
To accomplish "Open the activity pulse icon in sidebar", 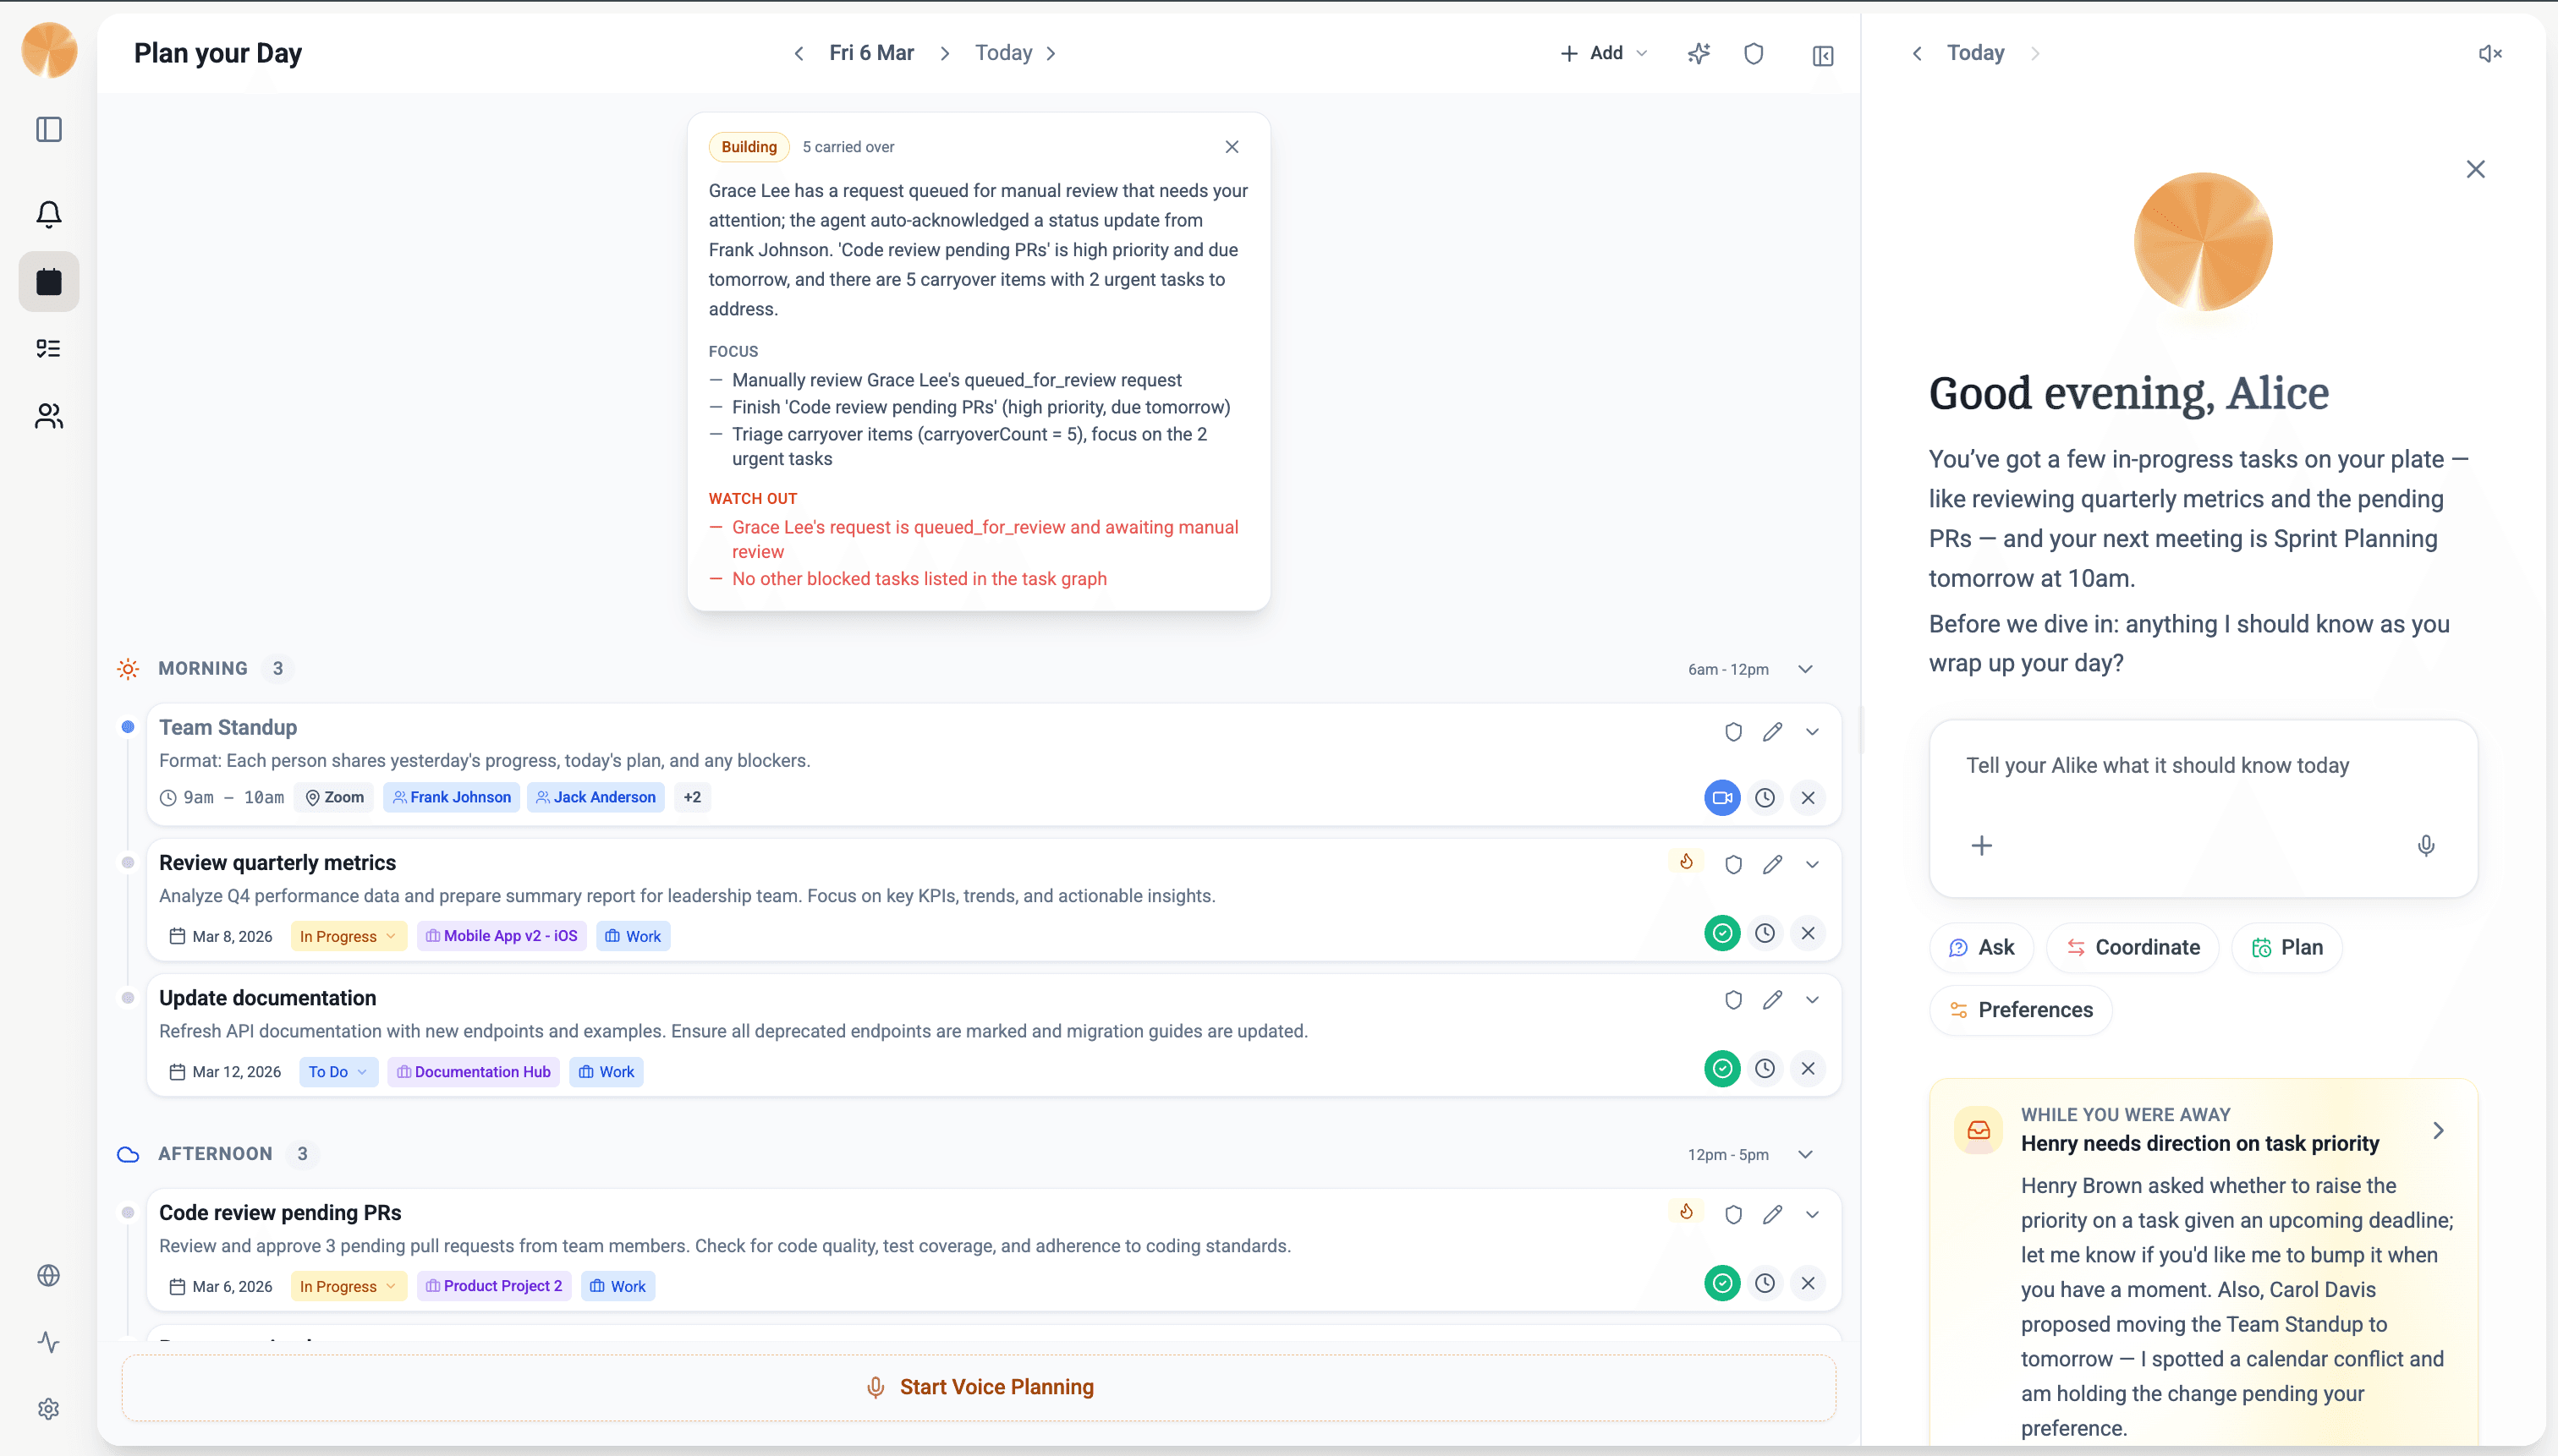I will 48,1342.
